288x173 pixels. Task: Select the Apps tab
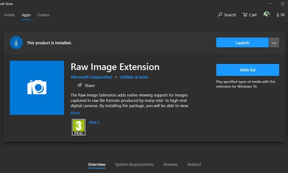[26, 15]
